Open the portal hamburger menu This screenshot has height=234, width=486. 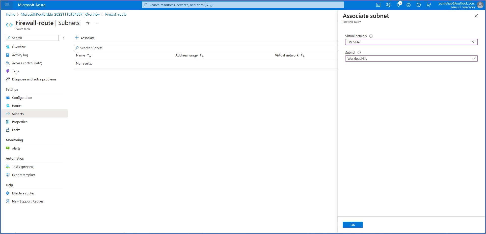coord(7,5)
